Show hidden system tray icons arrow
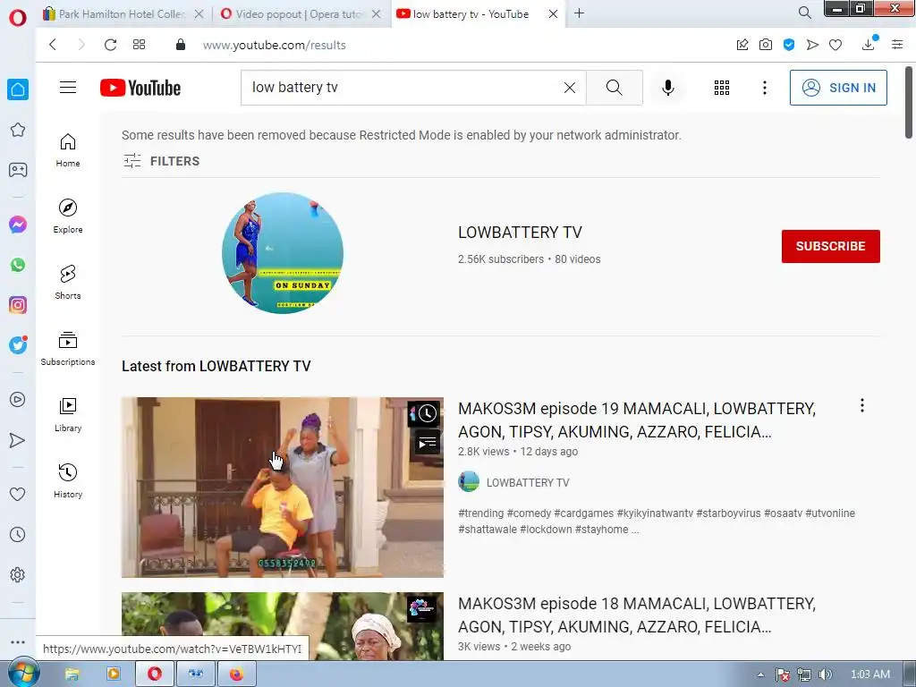The height and width of the screenshot is (687, 916). point(760,674)
